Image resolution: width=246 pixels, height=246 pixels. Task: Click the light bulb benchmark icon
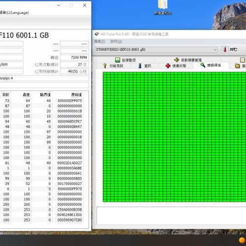[105, 65]
